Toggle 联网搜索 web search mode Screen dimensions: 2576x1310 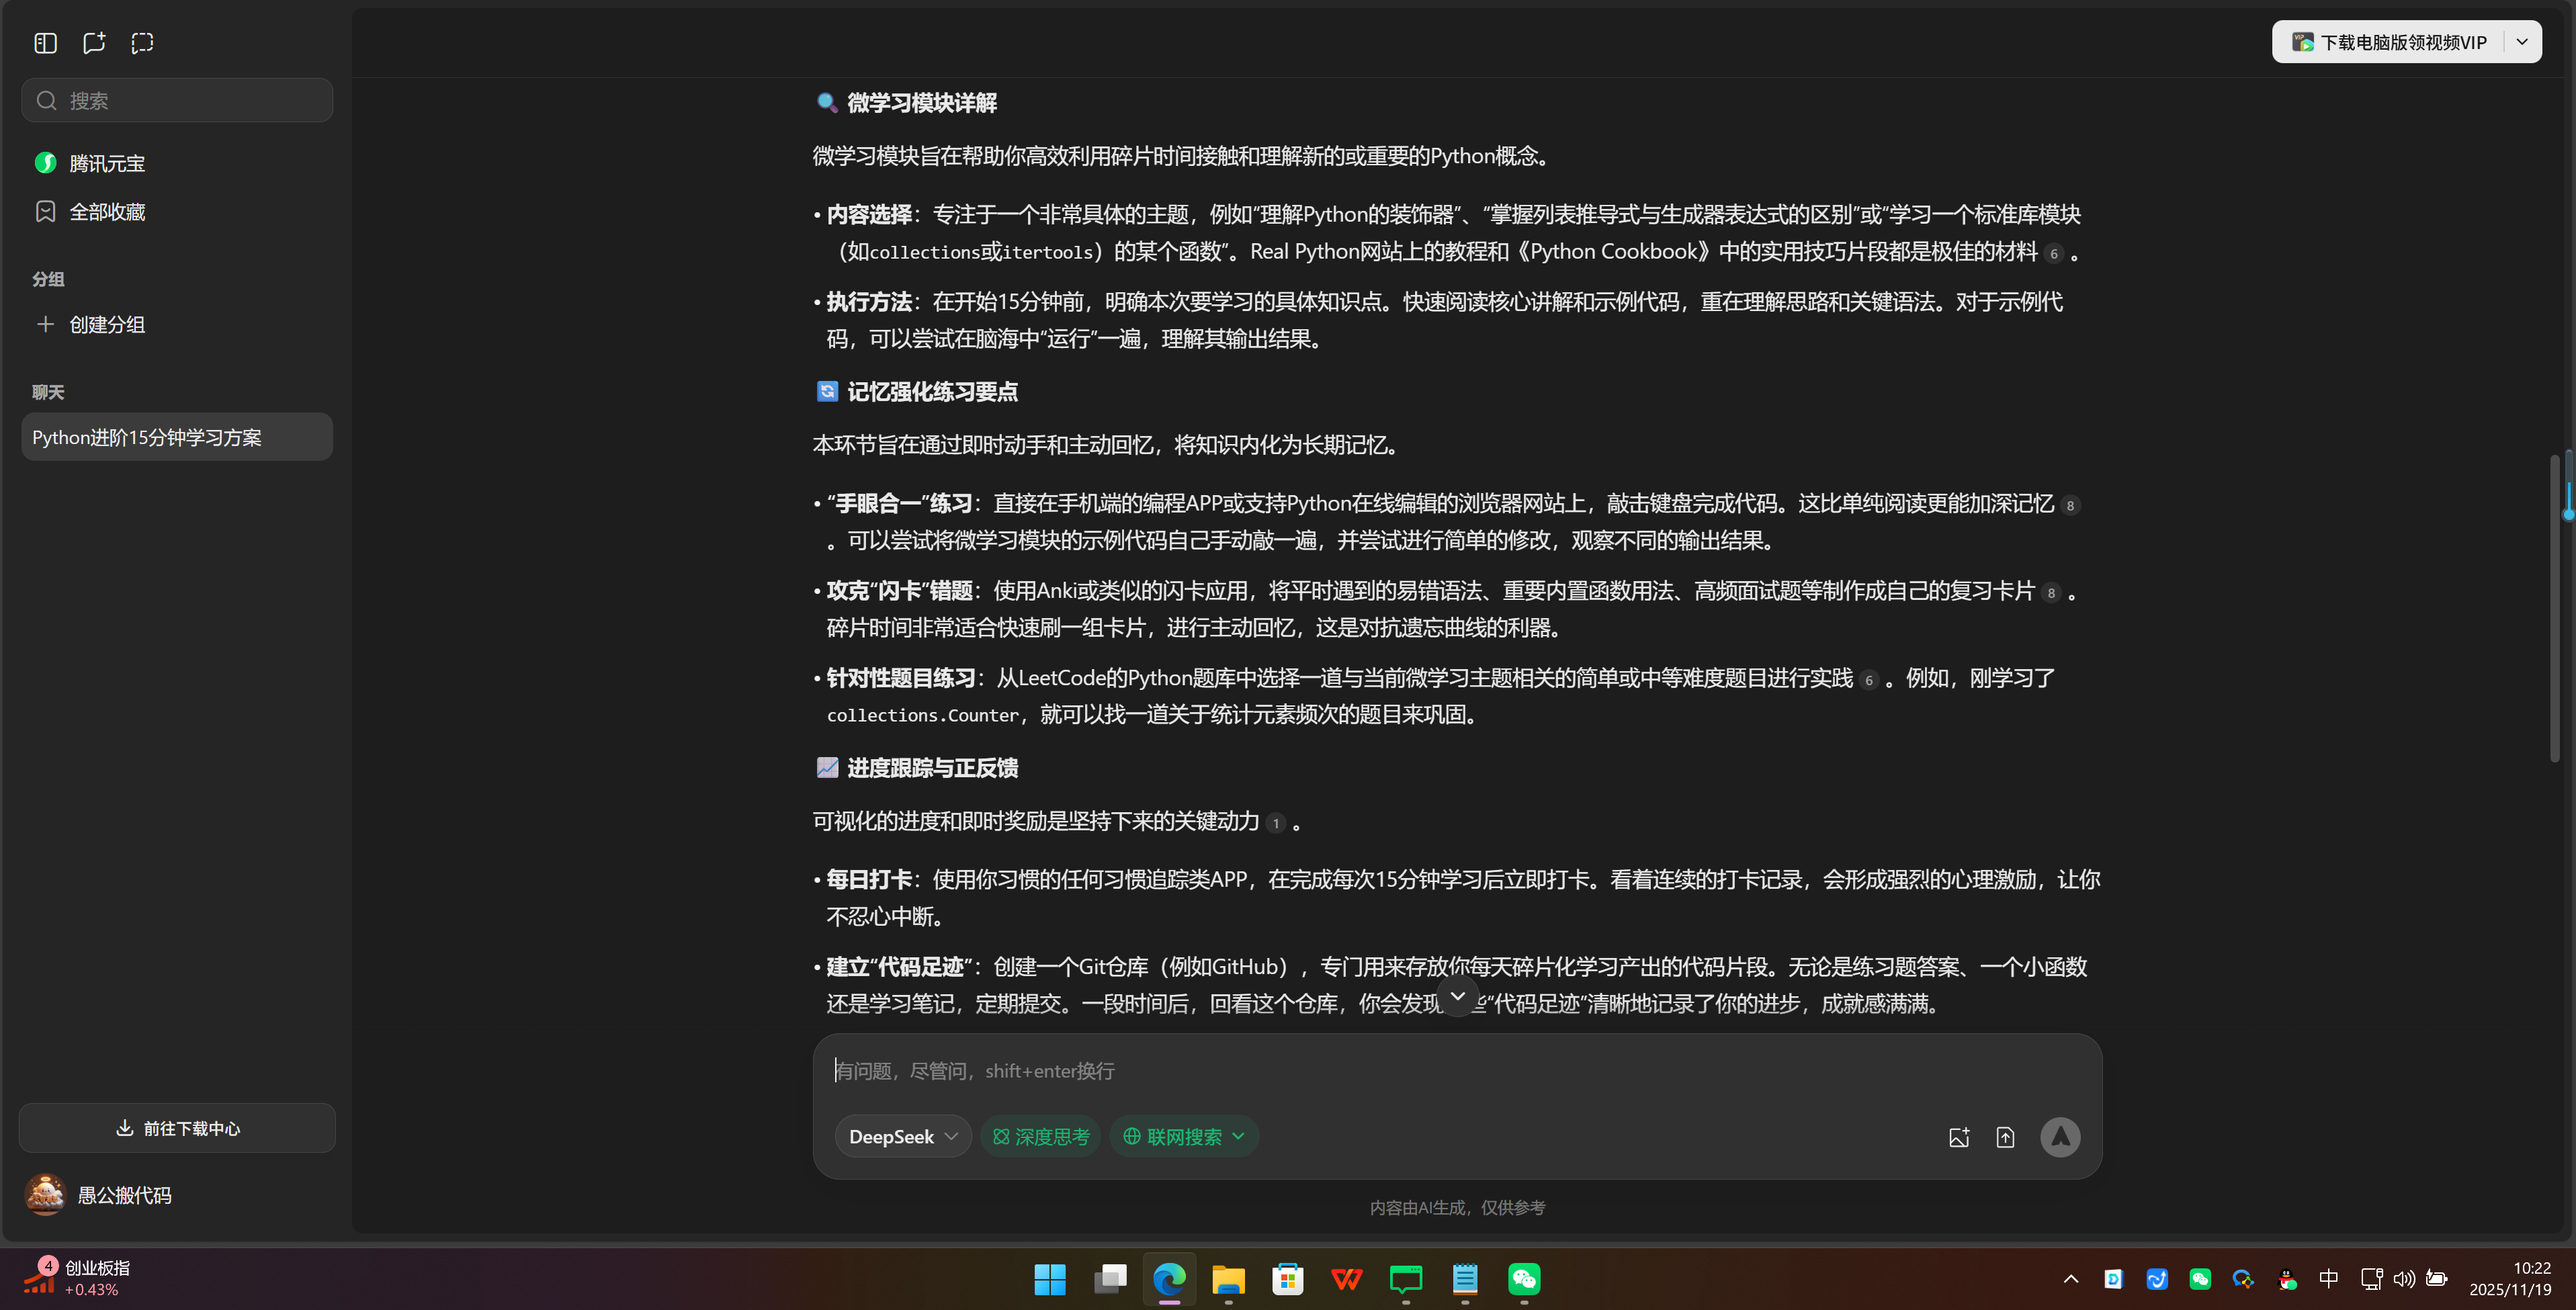pyautogui.click(x=1173, y=1137)
